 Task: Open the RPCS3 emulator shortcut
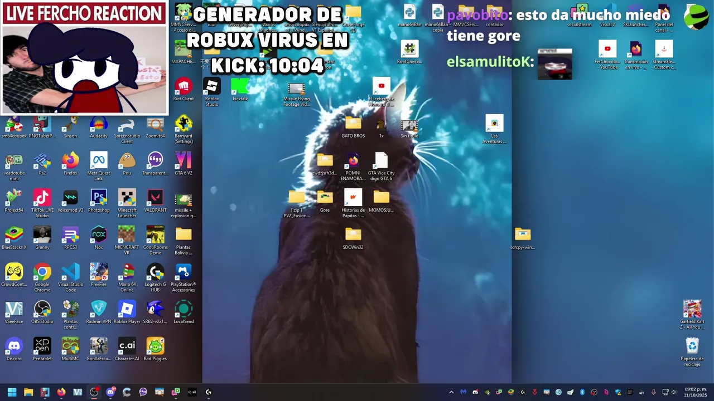point(70,239)
